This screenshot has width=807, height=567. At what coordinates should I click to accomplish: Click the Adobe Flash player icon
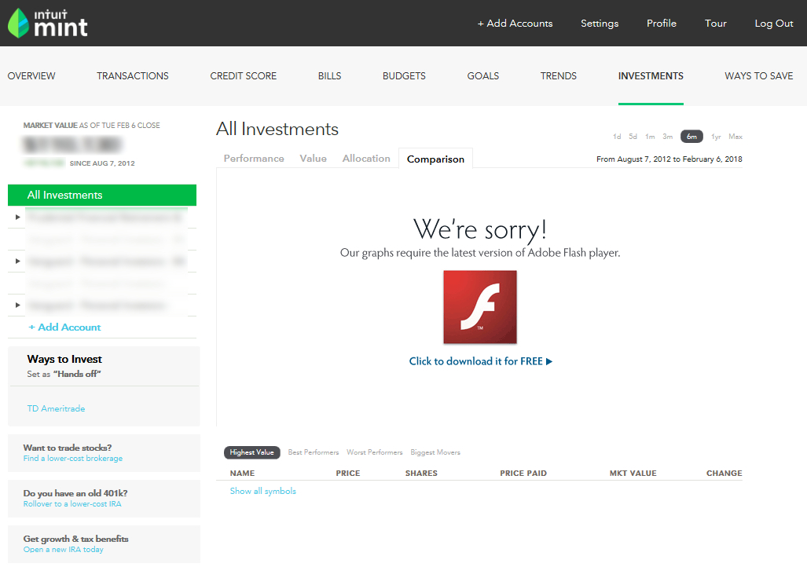480,307
